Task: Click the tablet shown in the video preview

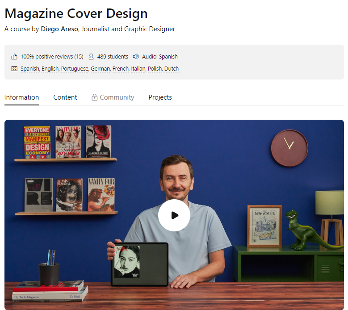Action: coord(139,264)
